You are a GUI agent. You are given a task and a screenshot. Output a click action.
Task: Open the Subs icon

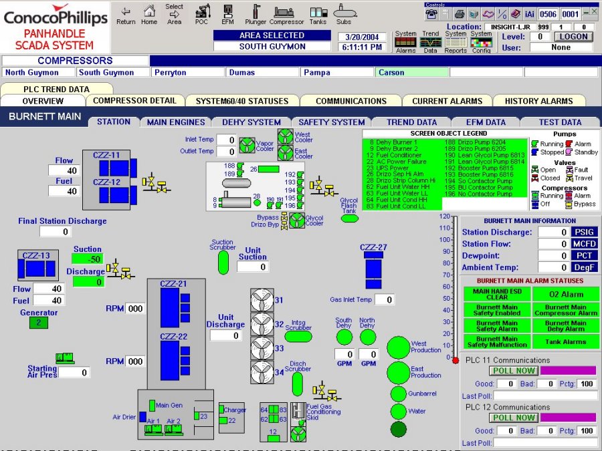point(343,13)
